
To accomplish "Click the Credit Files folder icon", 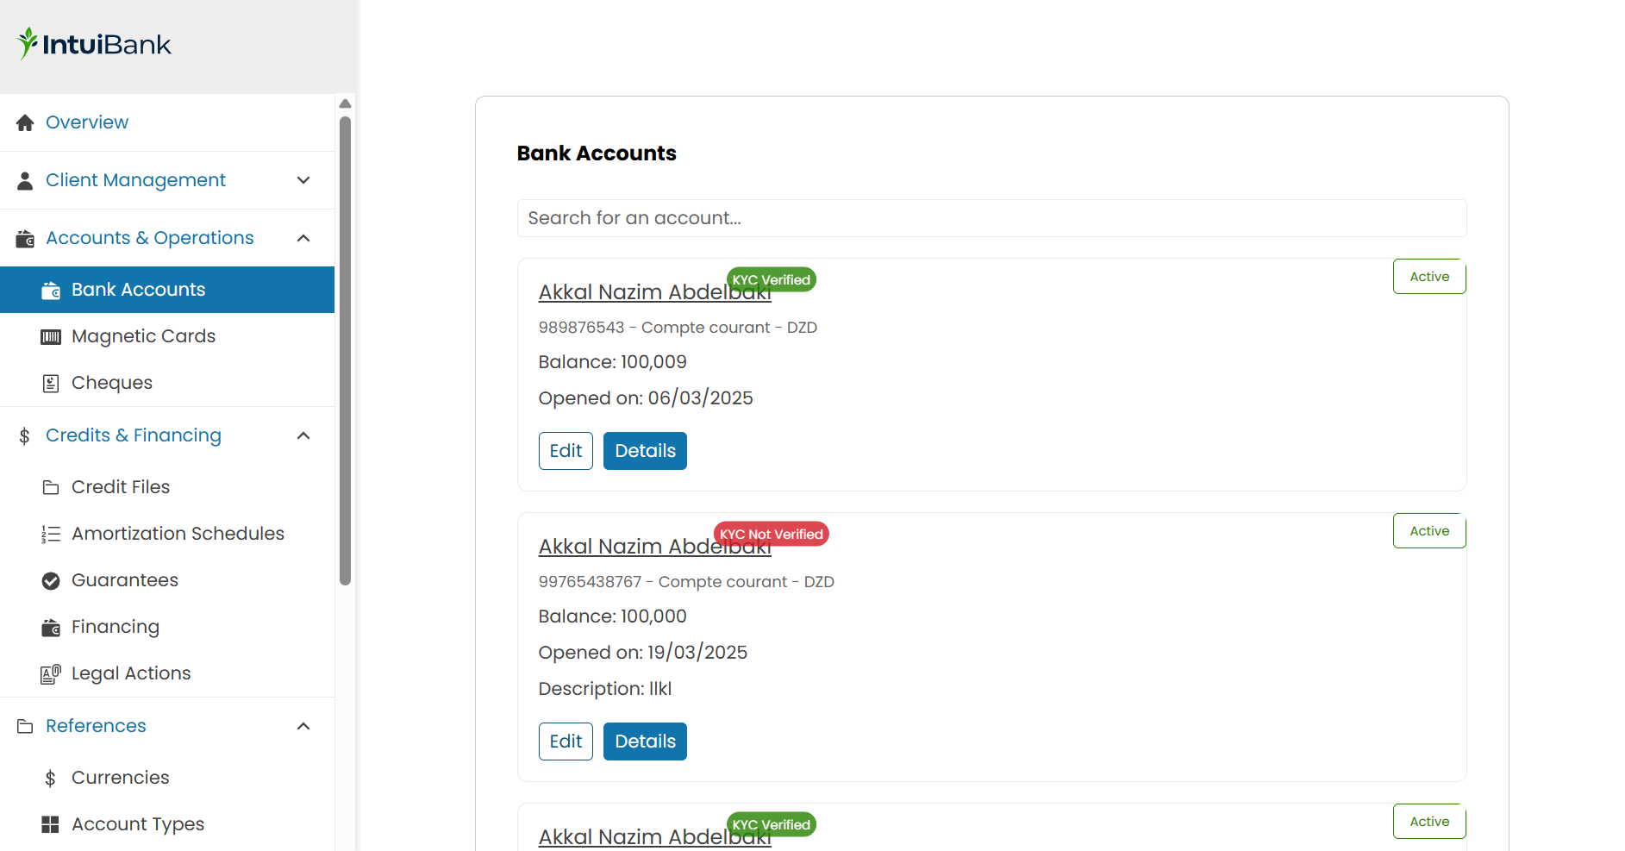I will pyautogui.click(x=51, y=487).
